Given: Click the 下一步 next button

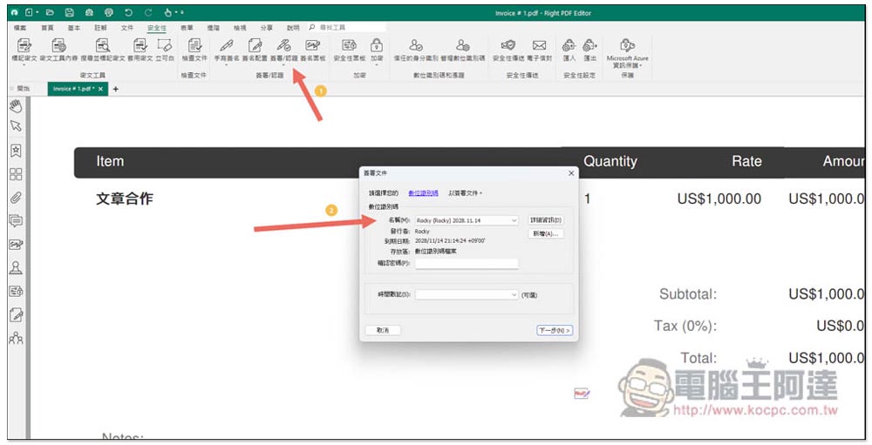Looking at the screenshot, I should pyautogui.click(x=555, y=330).
